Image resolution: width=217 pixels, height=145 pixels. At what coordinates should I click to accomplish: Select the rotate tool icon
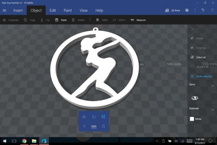94,117
